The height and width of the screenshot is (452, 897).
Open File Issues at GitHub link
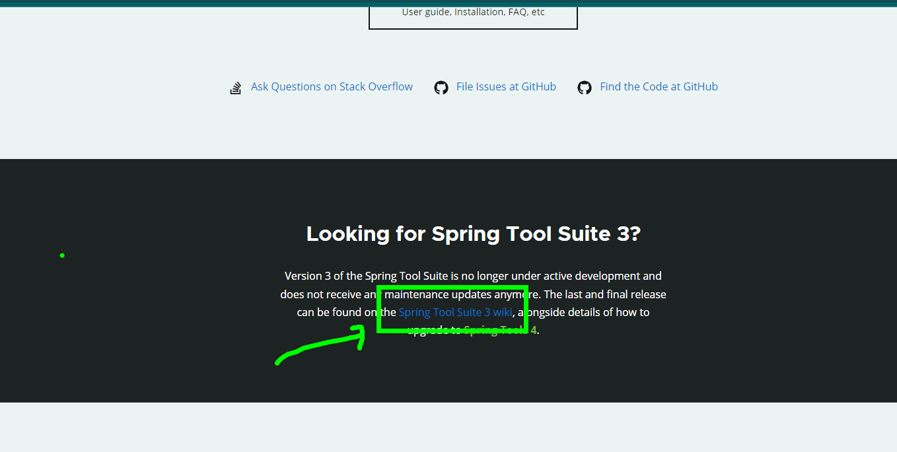pos(506,86)
